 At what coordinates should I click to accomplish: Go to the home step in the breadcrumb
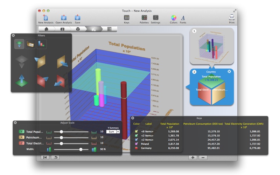coord(47,29)
